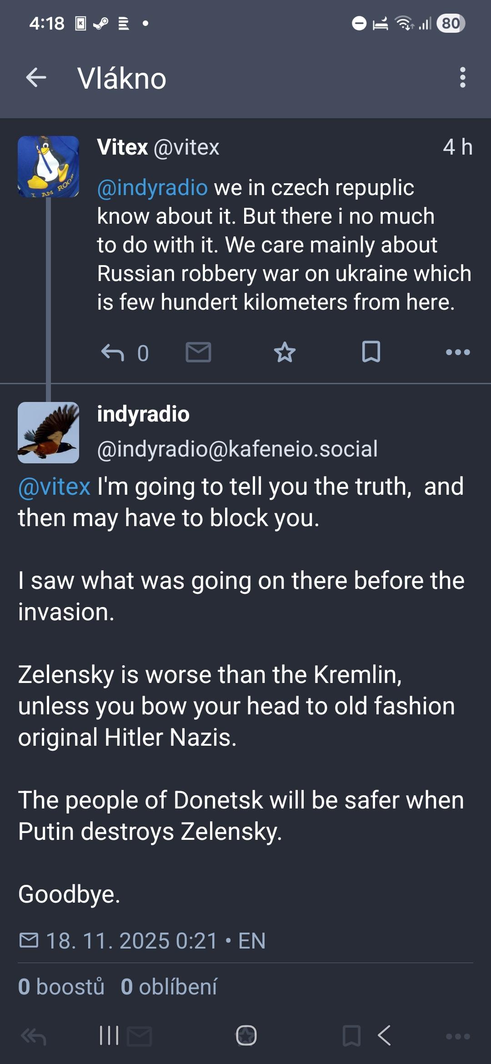The image size is (491, 1064).
Task: Reply to Vitex's post
Action: pyautogui.click(x=113, y=352)
